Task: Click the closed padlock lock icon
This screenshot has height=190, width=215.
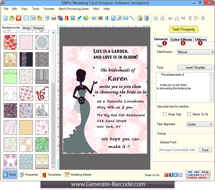Action: (156, 18)
